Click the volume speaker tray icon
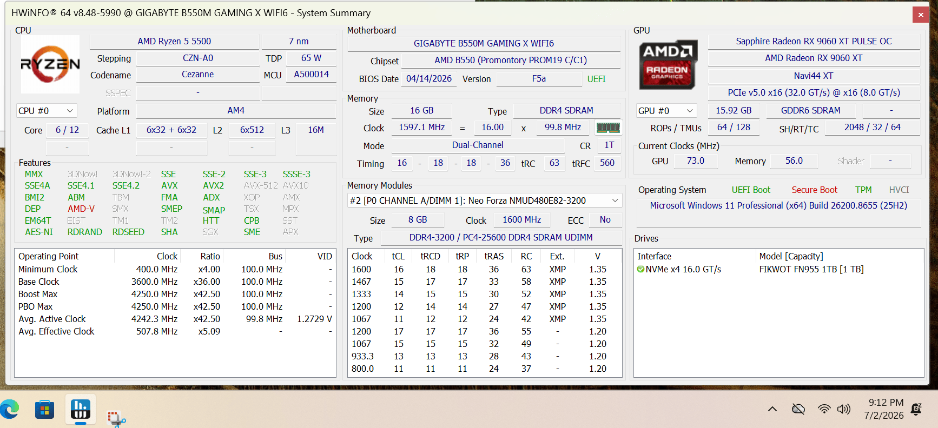Image resolution: width=938 pixels, height=428 pixels. (843, 409)
